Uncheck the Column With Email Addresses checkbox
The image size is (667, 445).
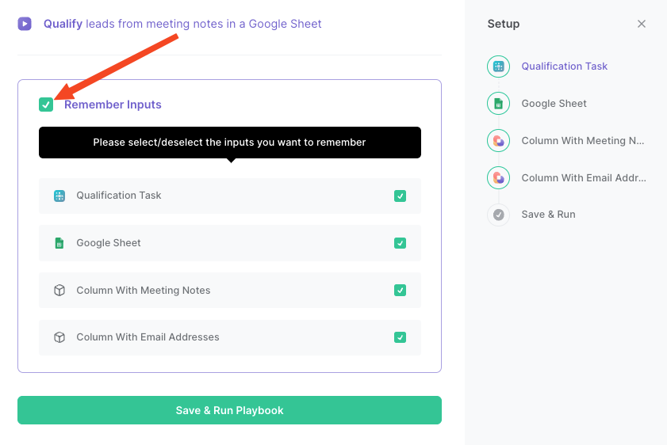point(400,337)
